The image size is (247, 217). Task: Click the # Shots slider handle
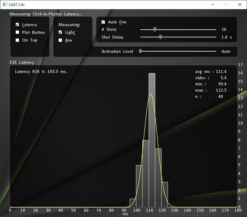point(155,29)
